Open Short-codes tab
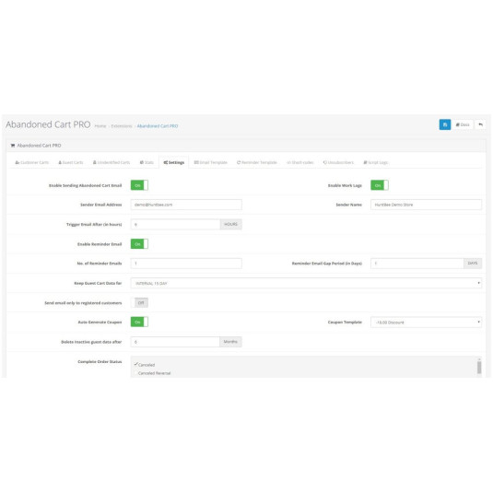493x493 pixels. point(300,162)
